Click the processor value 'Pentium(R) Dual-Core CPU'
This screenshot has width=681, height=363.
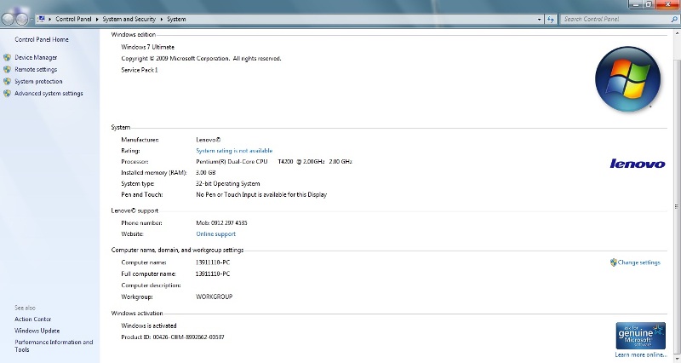point(232,162)
